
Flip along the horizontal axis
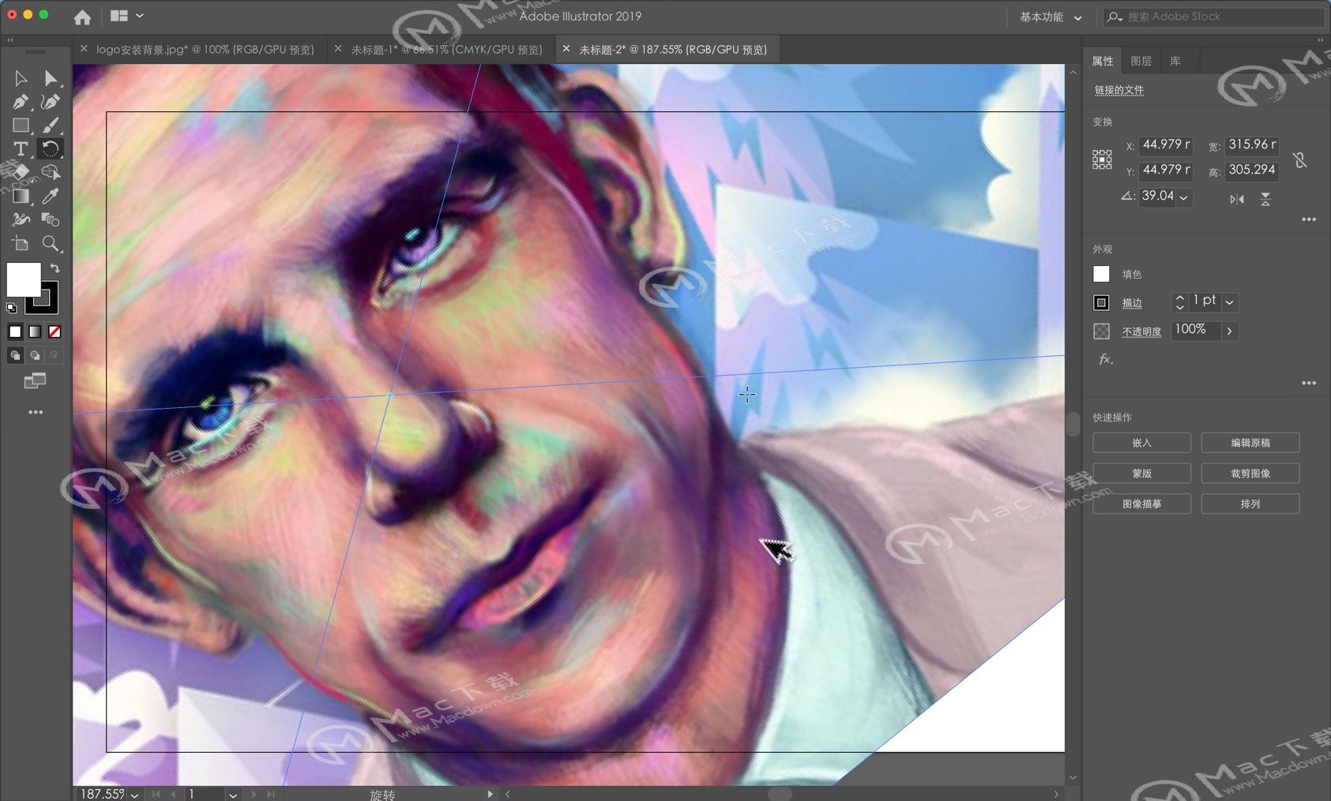pos(1237,200)
